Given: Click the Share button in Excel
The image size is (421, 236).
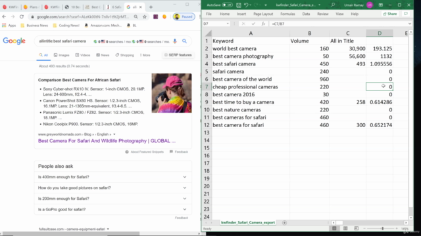Looking at the screenshot, I should coord(390,14).
